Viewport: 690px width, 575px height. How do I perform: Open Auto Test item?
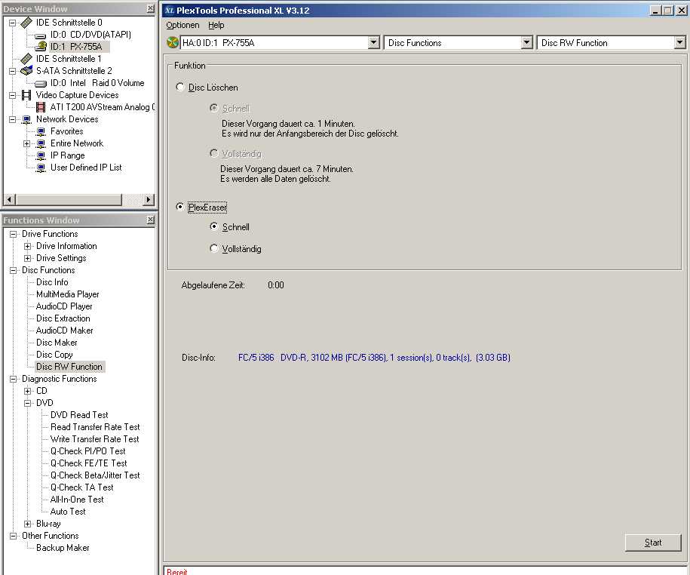[68, 512]
